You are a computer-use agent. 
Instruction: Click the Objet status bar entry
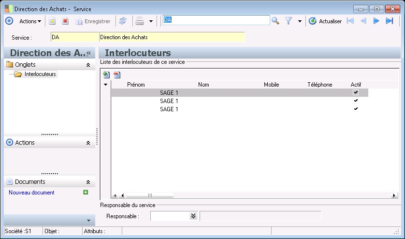[x=62, y=231]
